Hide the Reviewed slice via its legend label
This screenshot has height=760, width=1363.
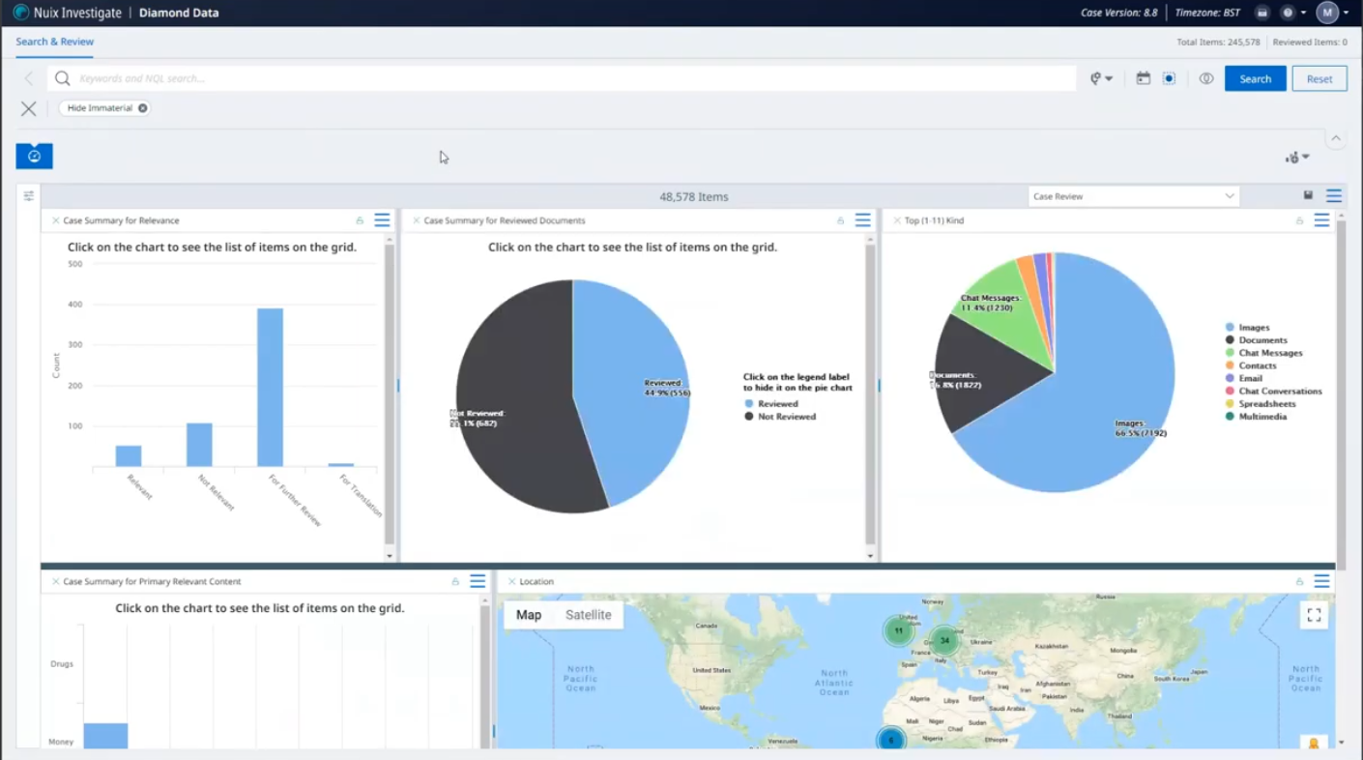pyautogui.click(x=777, y=403)
